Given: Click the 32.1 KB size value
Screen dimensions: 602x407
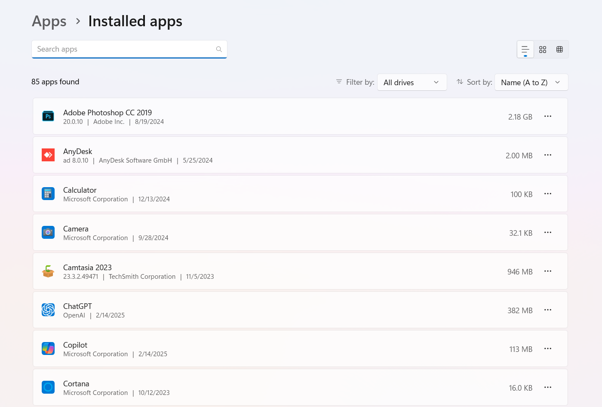Looking at the screenshot, I should tap(521, 233).
